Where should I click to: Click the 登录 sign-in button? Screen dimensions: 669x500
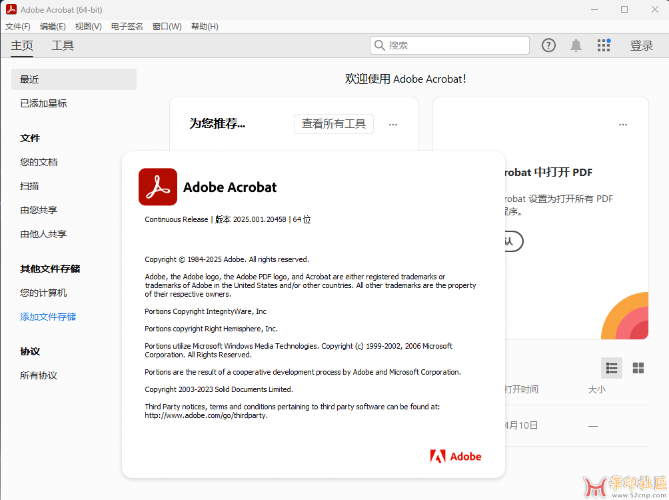tap(641, 45)
